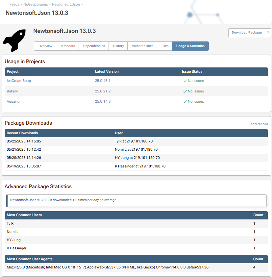
Task: Open the History tab
Action: 118,46
